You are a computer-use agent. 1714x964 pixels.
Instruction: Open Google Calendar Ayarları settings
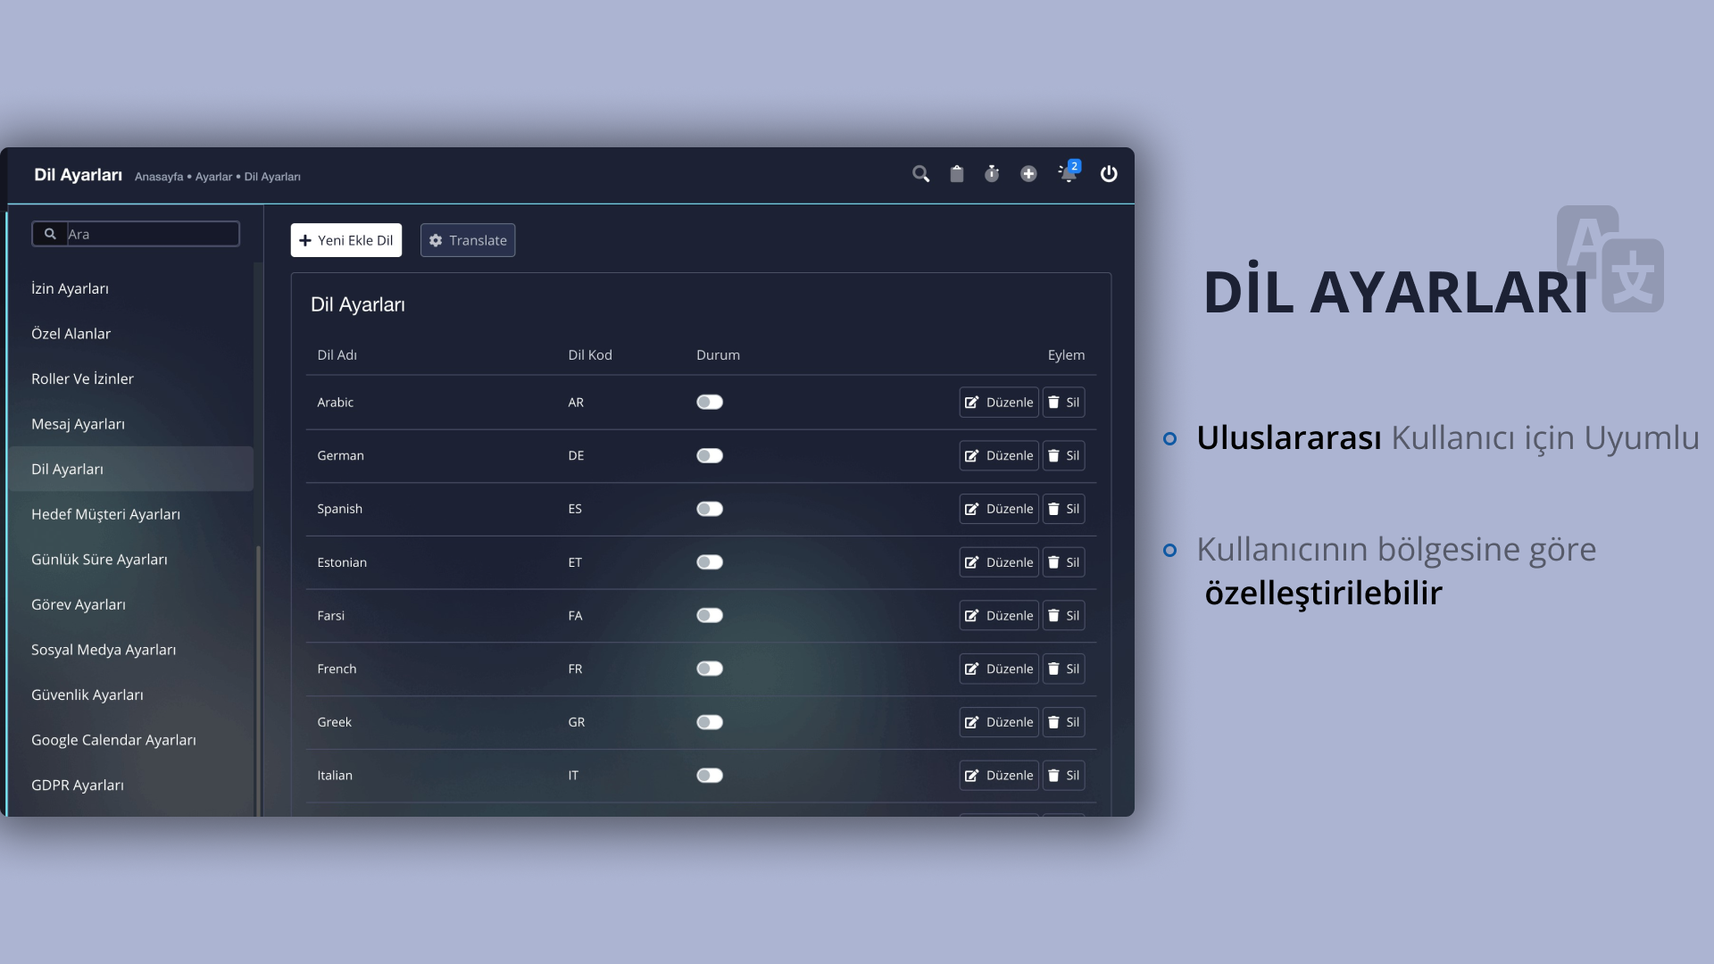[113, 740]
